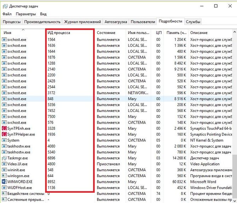The width and height of the screenshot is (237, 203).
Task: Click the Task Manager title bar icon
Action: [x=5, y=6]
